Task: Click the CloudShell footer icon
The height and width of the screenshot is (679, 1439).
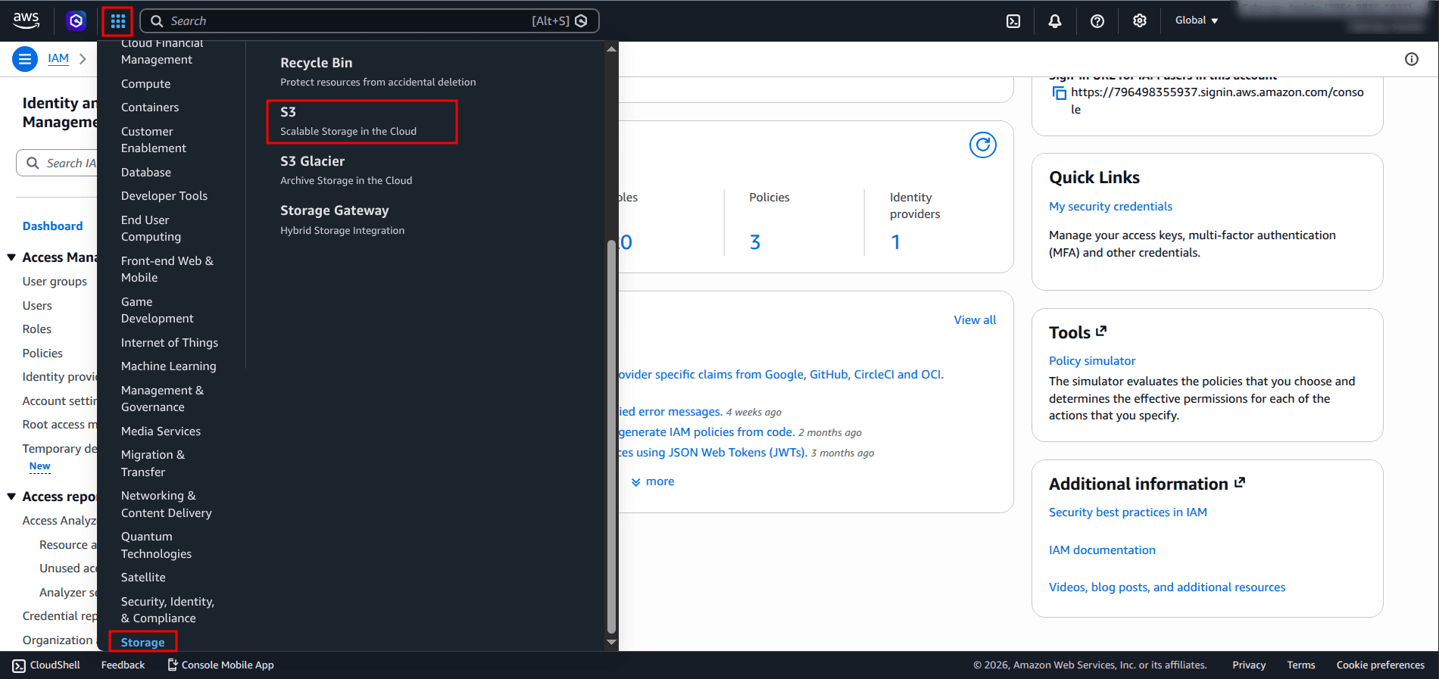Action: pyautogui.click(x=19, y=665)
